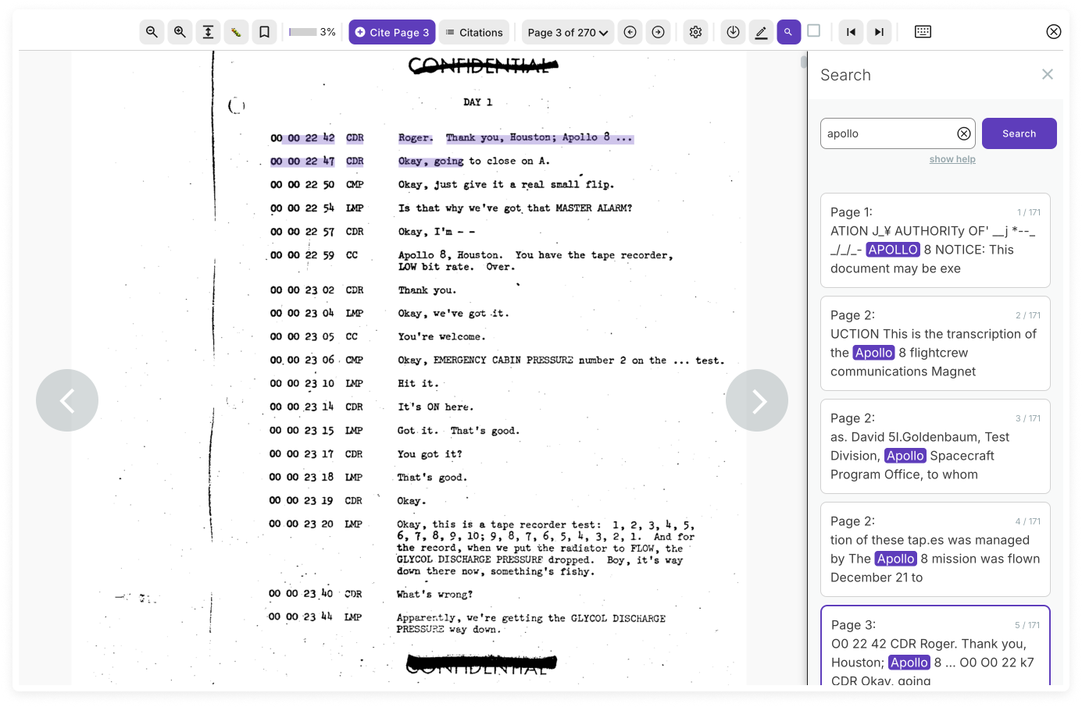Select the Page 1 search result

click(935, 240)
